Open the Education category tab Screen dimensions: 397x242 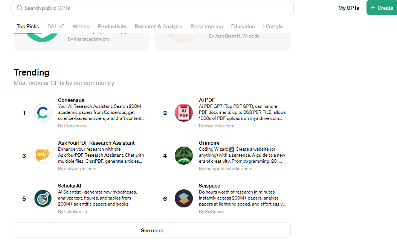(x=243, y=27)
